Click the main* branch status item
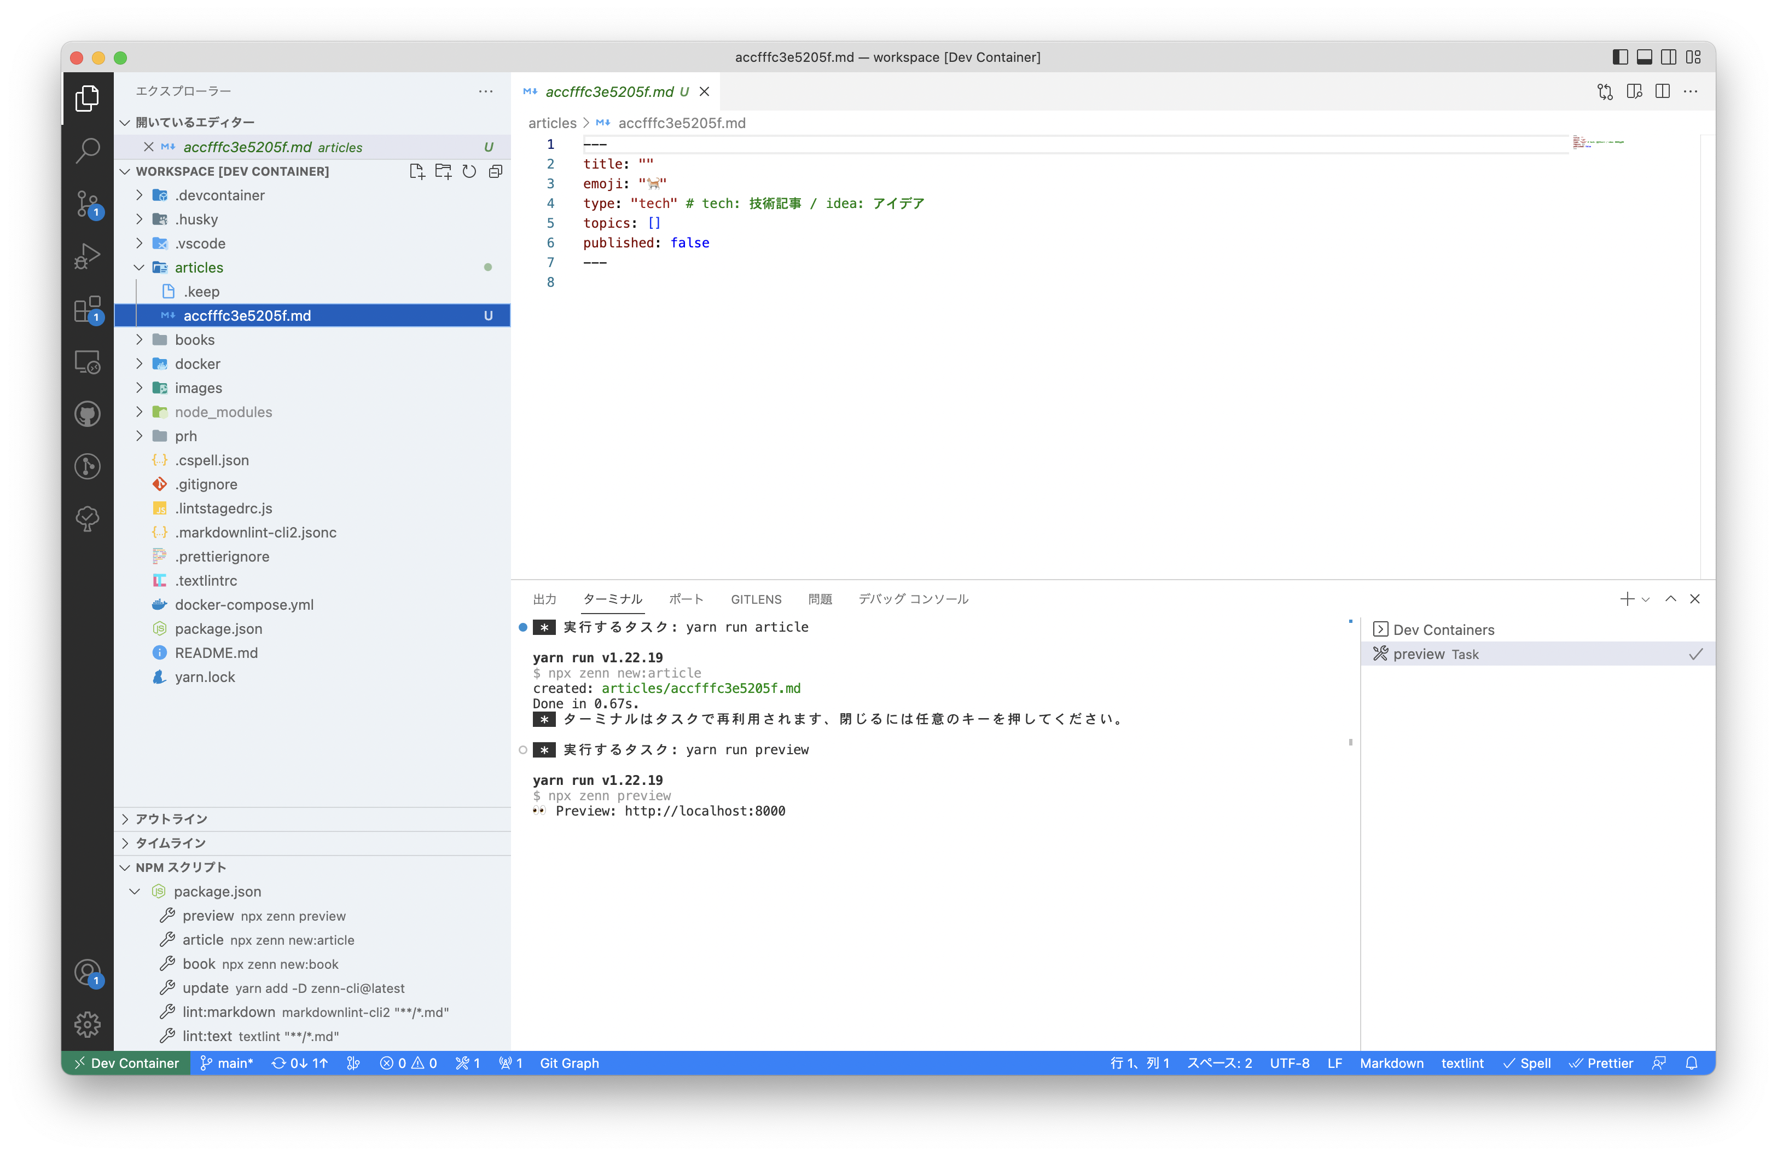This screenshot has height=1156, width=1777. coord(227,1062)
